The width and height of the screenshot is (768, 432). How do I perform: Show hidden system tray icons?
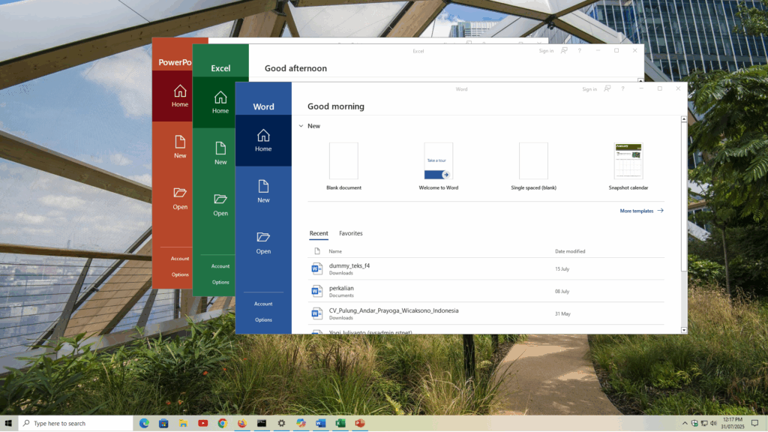(684, 423)
